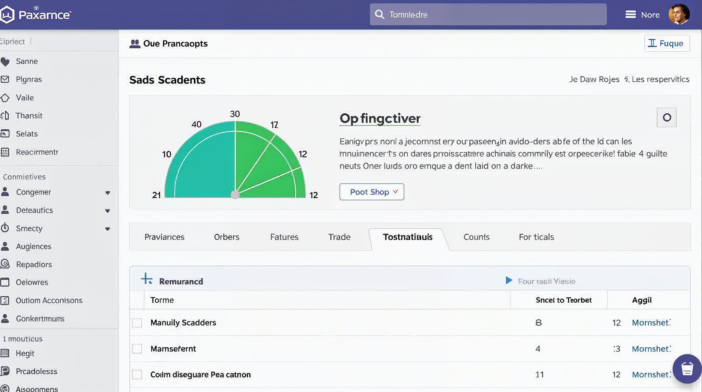Click the Sanne heart icon in sidebar
Image resolution: width=702 pixels, height=392 pixels.
pos(5,62)
